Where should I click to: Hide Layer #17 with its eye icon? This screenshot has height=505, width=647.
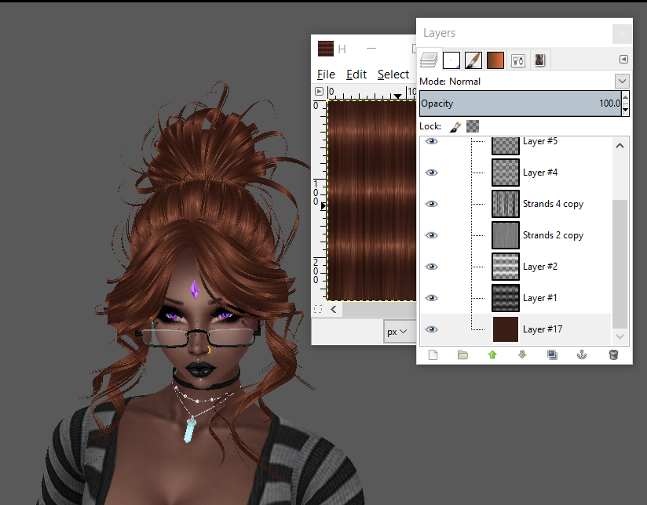pos(432,329)
